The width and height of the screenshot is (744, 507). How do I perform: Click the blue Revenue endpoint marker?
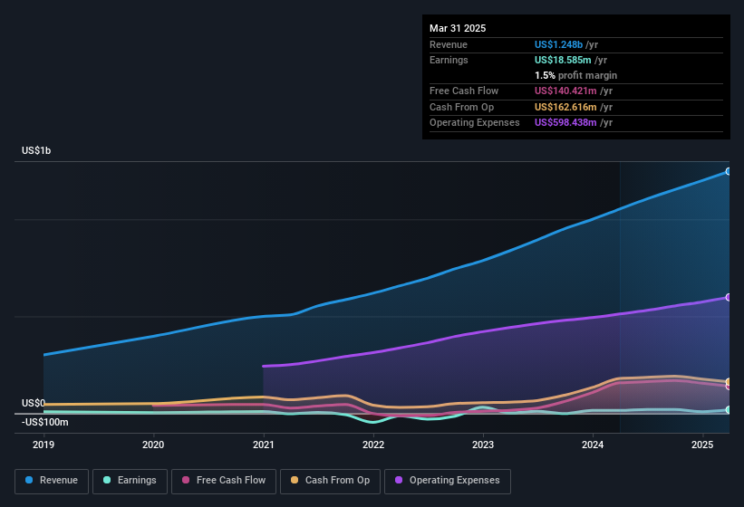click(x=729, y=171)
